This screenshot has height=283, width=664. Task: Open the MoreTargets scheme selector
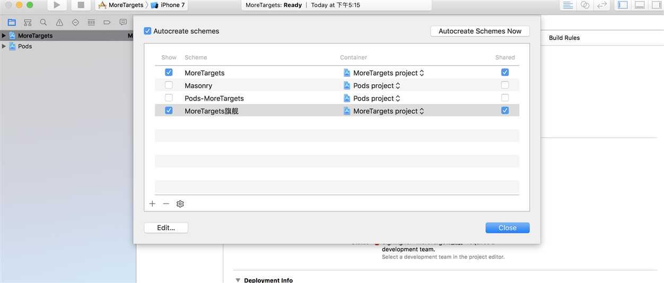120,5
